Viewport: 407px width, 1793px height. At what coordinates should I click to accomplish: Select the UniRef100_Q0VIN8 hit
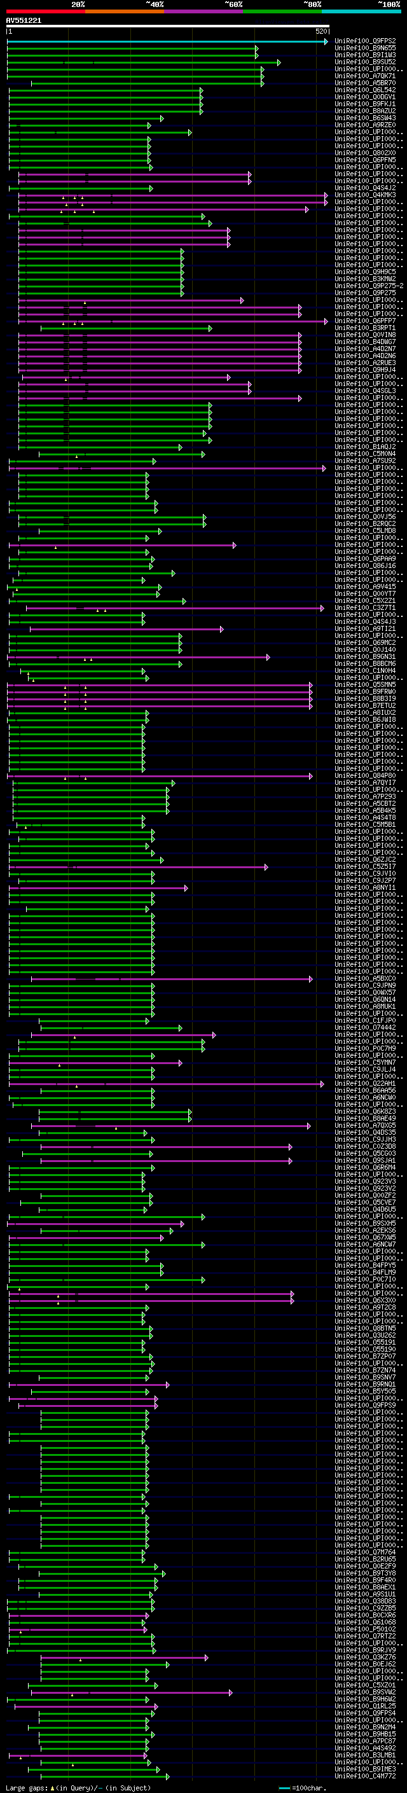point(365,335)
